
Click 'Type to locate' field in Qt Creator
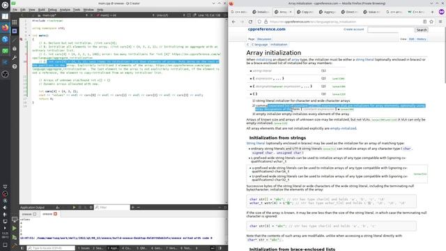point(51,248)
